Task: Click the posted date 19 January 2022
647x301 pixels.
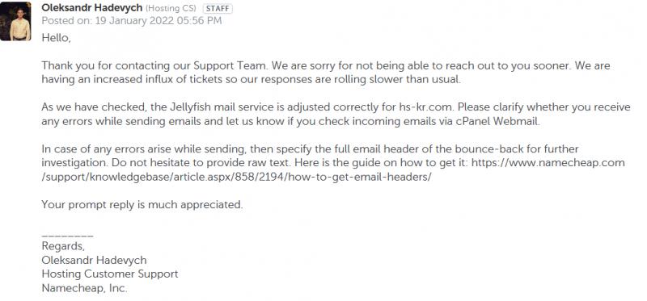Action: pyautogui.click(x=134, y=21)
